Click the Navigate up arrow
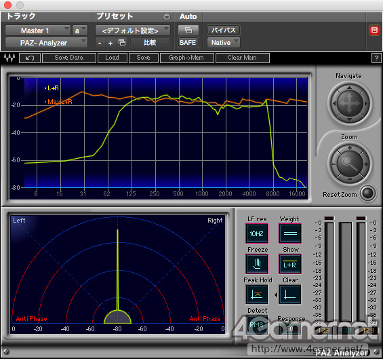 coord(350,88)
